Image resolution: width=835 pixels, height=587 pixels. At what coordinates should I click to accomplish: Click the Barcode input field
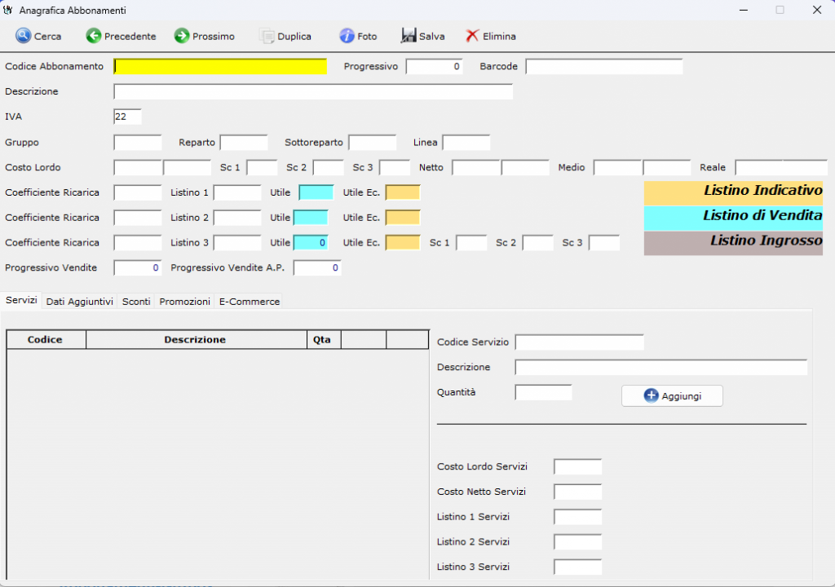(603, 66)
